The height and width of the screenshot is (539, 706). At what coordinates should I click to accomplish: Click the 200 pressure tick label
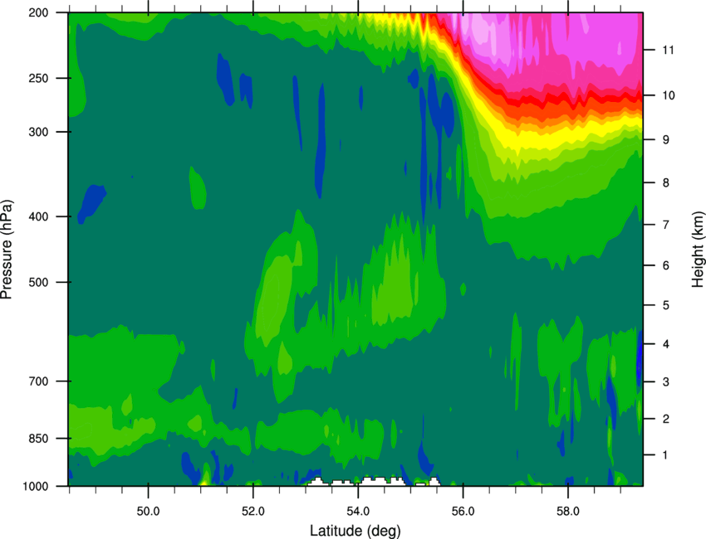tap(38, 12)
